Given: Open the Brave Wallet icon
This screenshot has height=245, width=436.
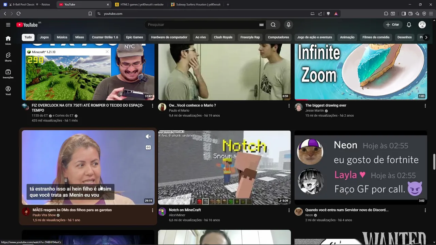Looking at the screenshot, I should click(410, 14).
